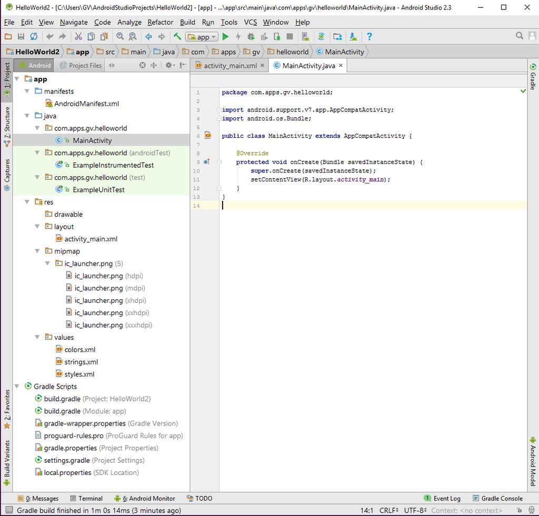Open the VCS menu

tap(250, 22)
